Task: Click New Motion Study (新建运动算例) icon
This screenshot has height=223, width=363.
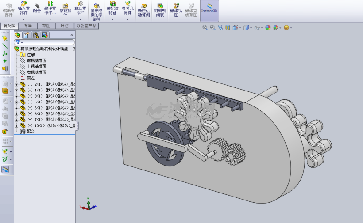Action: point(143,10)
